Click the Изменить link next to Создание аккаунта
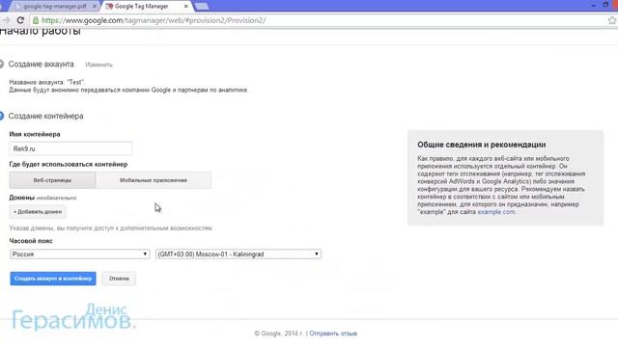The width and height of the screenshot is (618, 347). click(x=98, y=65)
